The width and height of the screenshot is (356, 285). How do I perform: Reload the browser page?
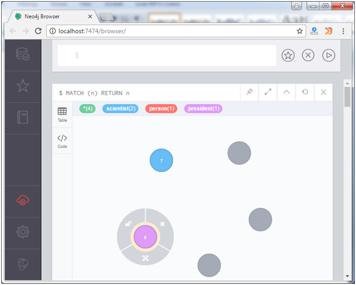tap(38, 31)
